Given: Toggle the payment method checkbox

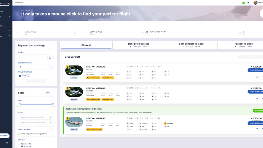Looking at the screenshot, I should 20,76.
